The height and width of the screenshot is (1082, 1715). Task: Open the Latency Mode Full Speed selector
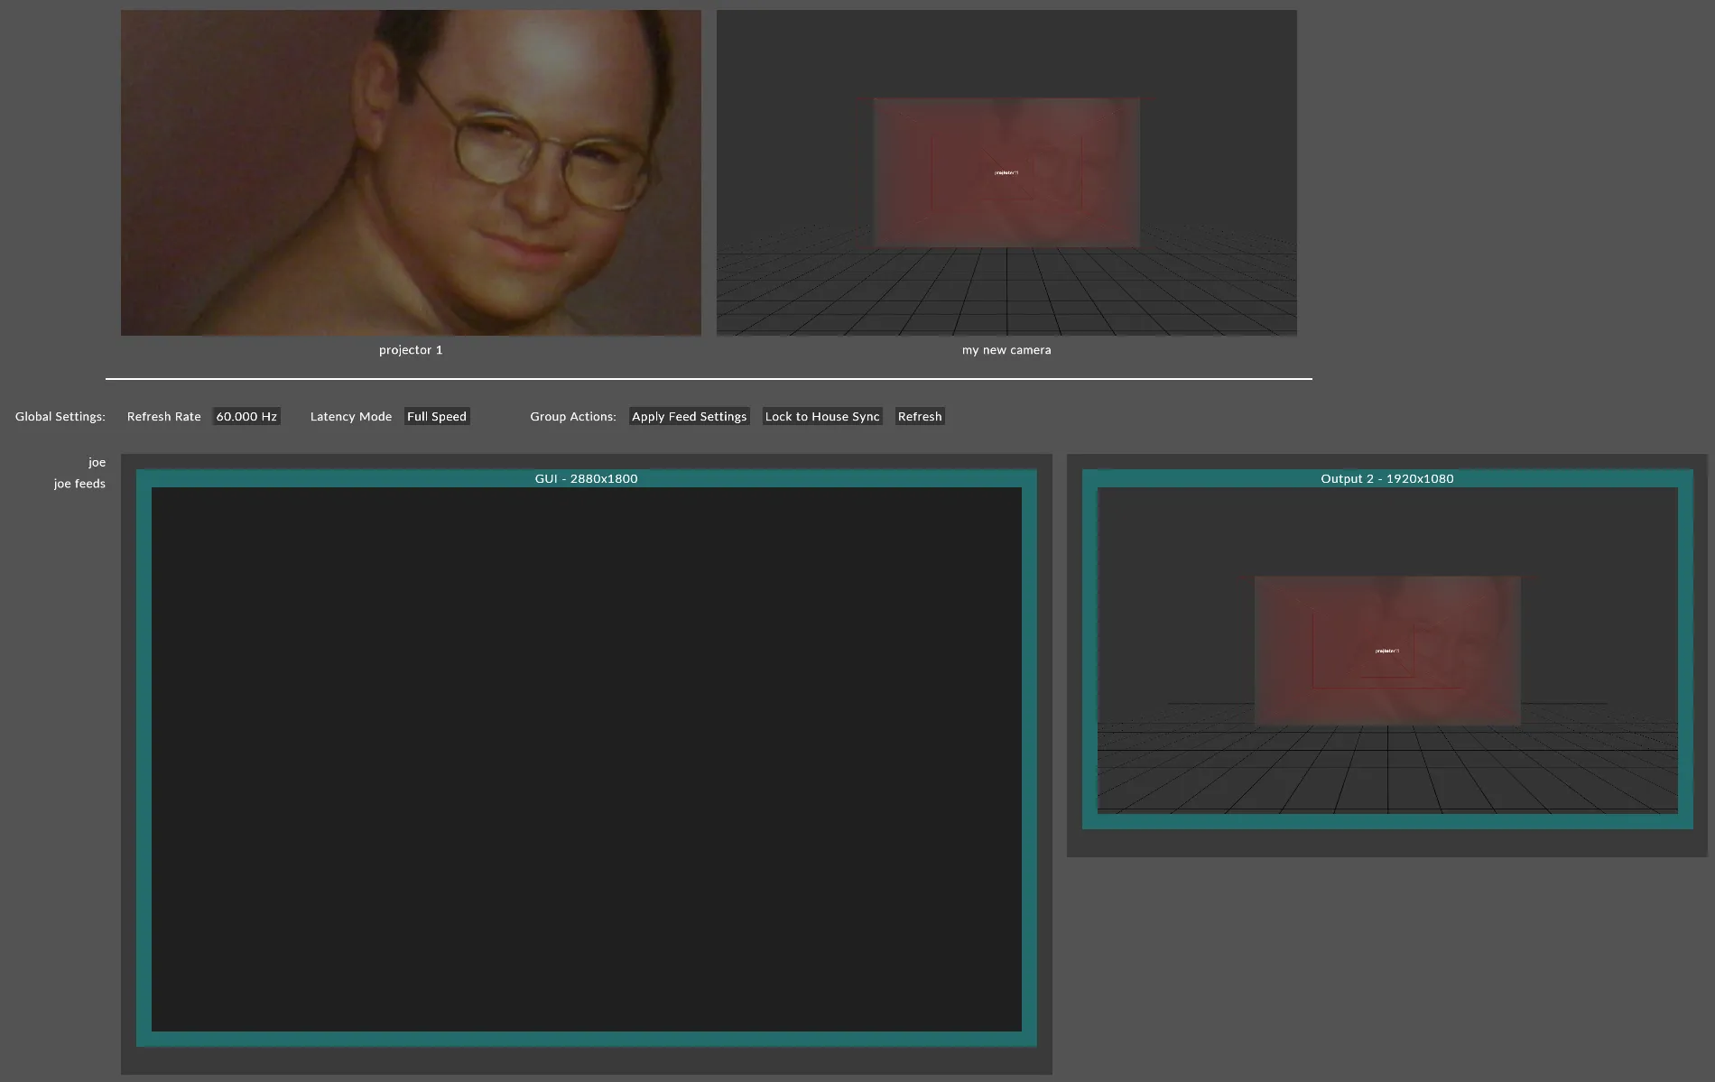tap(437, 416)
